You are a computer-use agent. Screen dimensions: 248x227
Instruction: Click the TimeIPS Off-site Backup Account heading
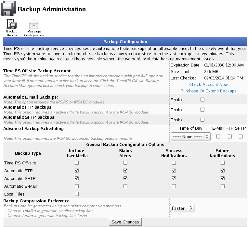point(37,71)
